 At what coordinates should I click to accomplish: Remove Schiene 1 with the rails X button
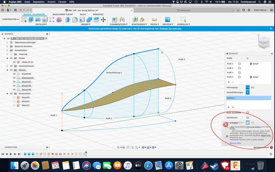coord(233,107)
